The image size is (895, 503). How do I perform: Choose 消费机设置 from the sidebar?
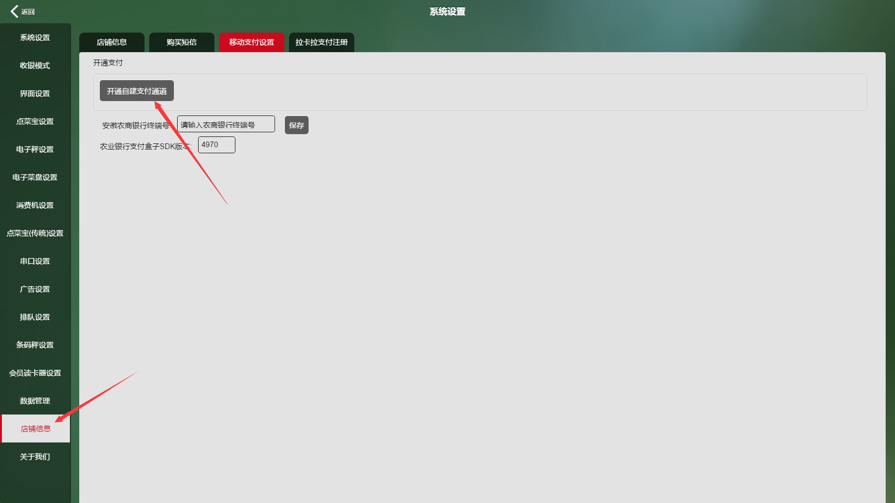tap(35, 205)
